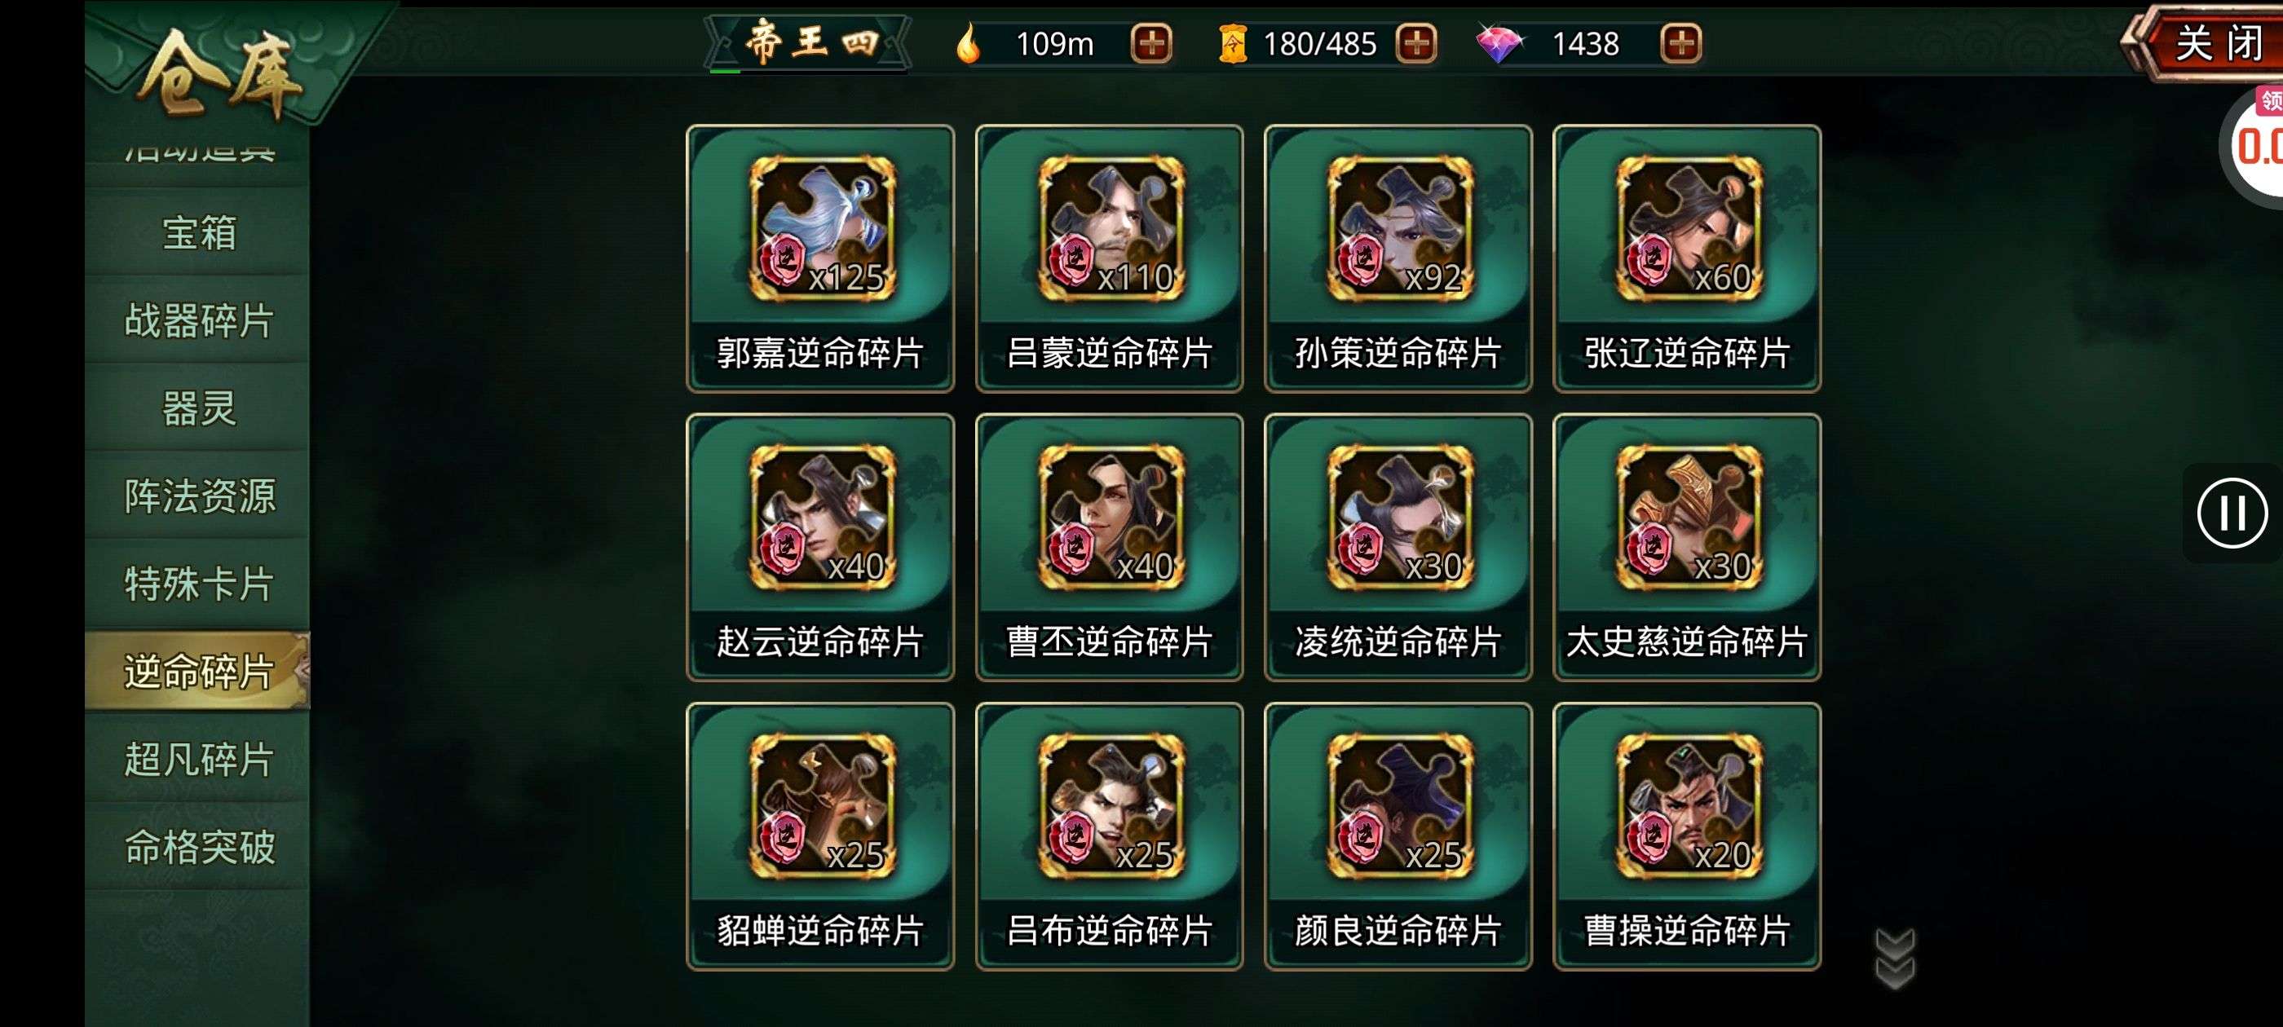Select the 阵法资源 sidebar tab
The width and height of the screenshot is (2283, 1027).
(x=198, y=496)
